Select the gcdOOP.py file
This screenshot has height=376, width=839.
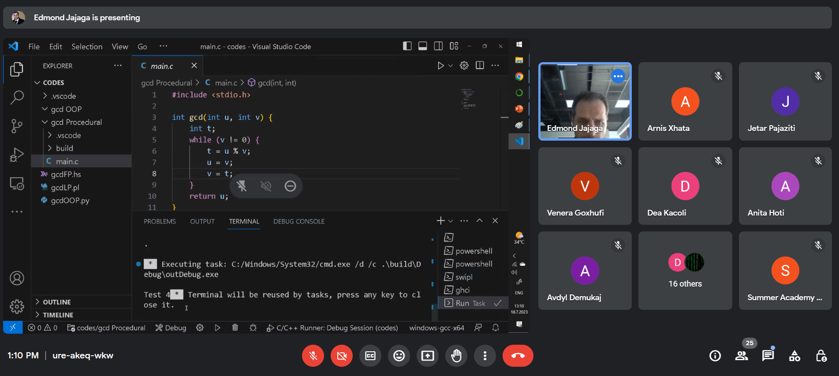tap(70, 201)
